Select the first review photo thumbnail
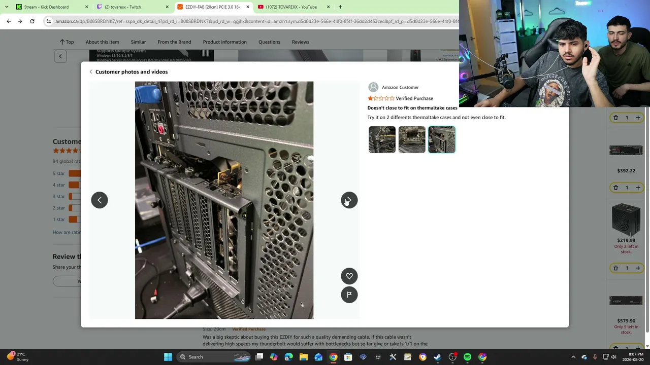 pos(382,139)
